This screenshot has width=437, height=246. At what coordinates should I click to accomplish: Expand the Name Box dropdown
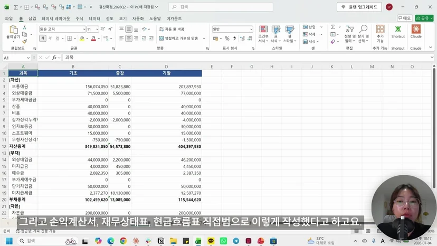coord(28,58)
